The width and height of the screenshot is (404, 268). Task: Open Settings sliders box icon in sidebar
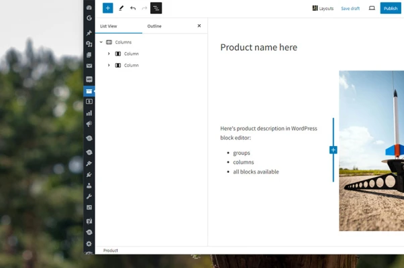(x=89, y=207)
